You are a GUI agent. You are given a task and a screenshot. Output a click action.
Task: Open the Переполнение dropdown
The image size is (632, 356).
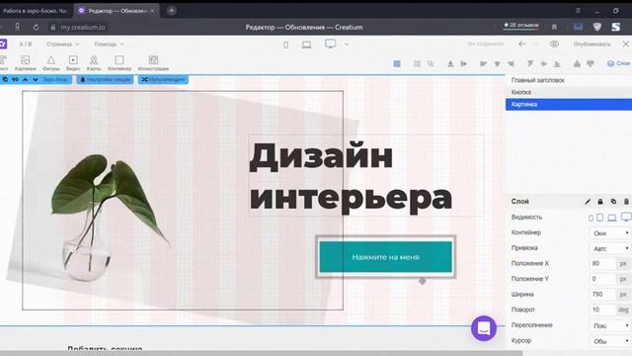coord(610,325)
